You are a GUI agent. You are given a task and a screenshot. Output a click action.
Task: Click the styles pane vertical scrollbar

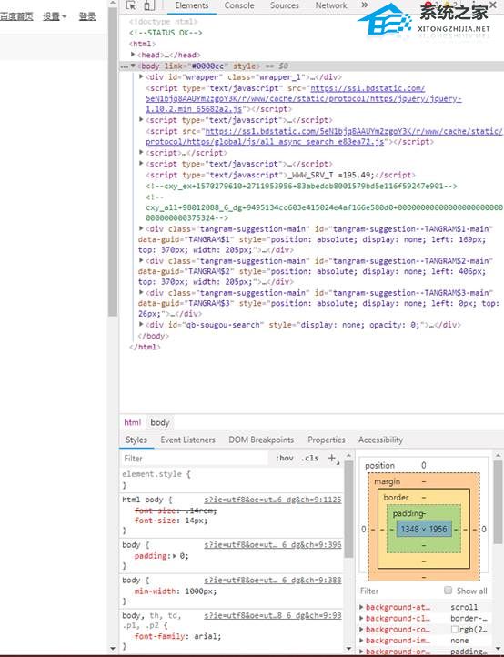pos(348,509)
